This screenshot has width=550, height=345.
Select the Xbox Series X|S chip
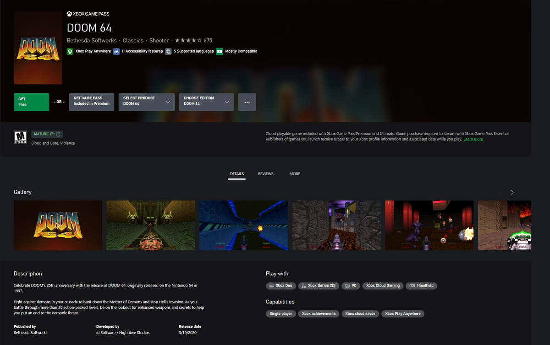[x=319, y=286]
